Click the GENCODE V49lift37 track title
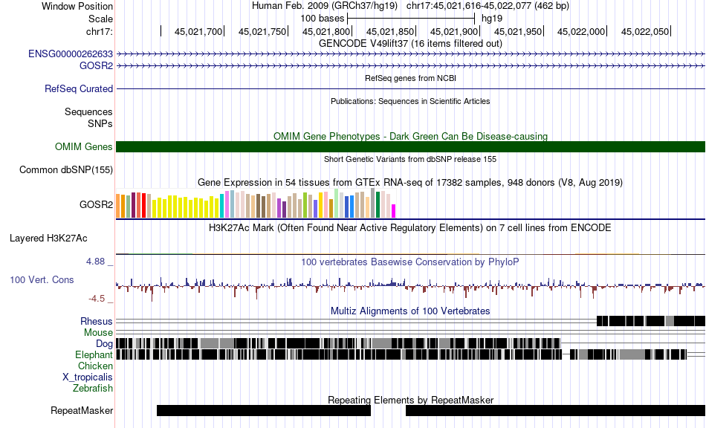This screenshot has width=706, height=428. coord(410,44)
